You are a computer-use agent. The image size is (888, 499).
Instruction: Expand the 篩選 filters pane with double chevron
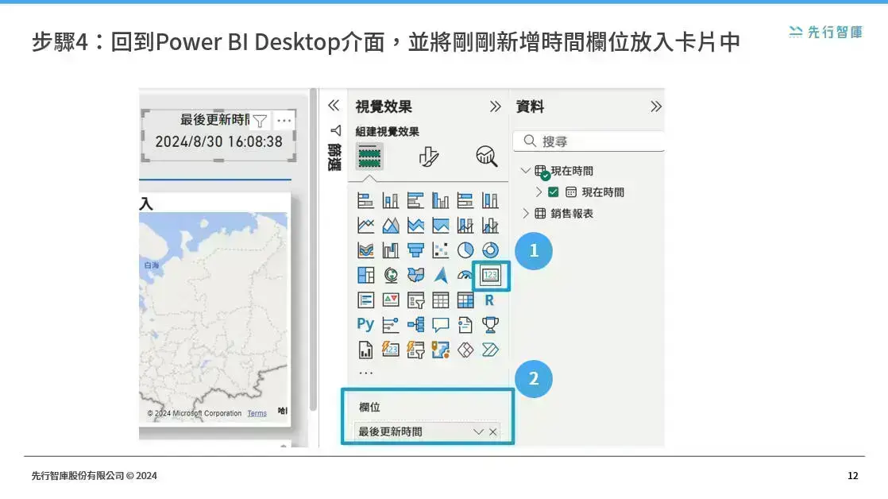(x=334, y=106)
